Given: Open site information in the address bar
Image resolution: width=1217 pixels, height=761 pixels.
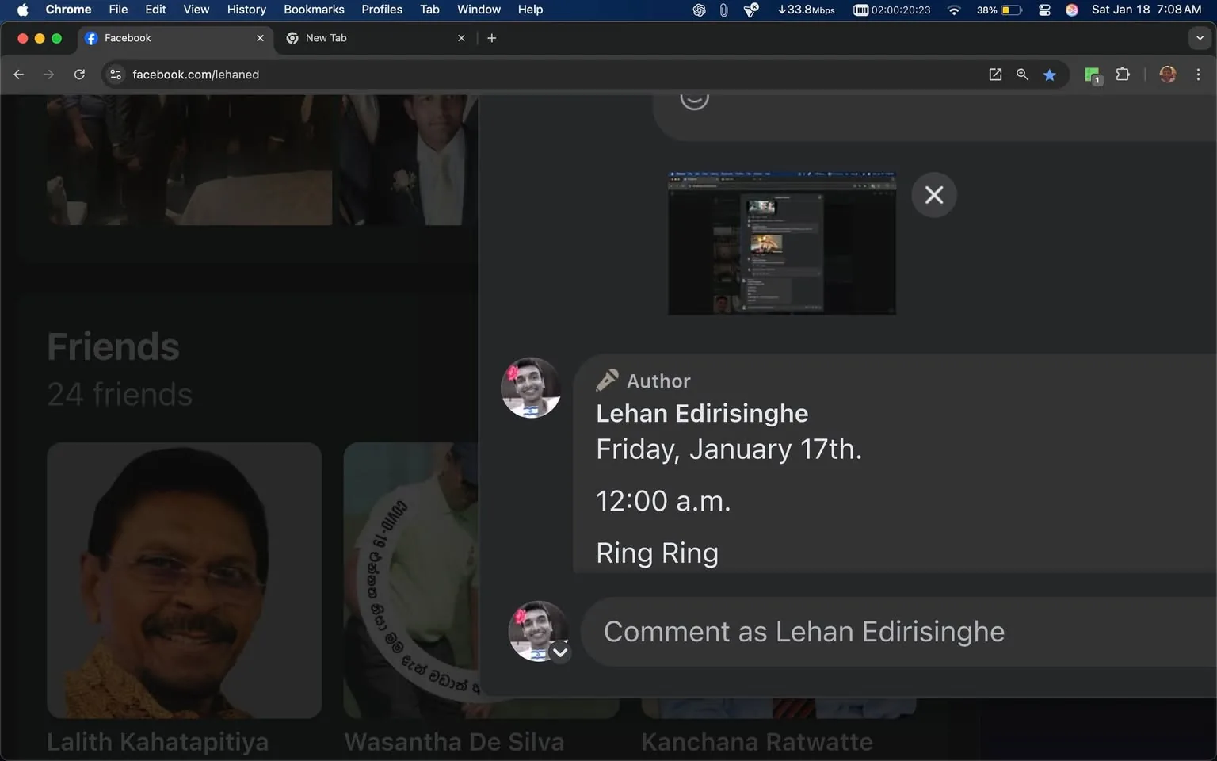Looking at the screenshot, I should (116, 74).
